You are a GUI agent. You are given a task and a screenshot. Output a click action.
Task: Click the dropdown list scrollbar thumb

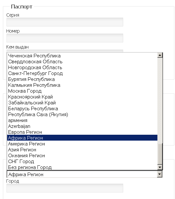click(160, 154)
